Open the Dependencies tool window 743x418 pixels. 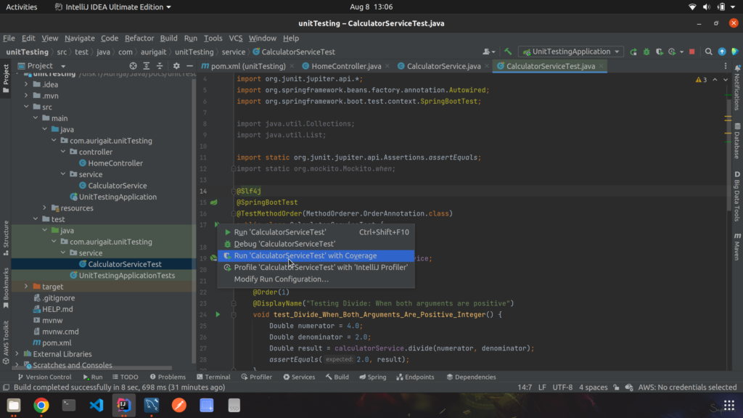coord(471,377)
